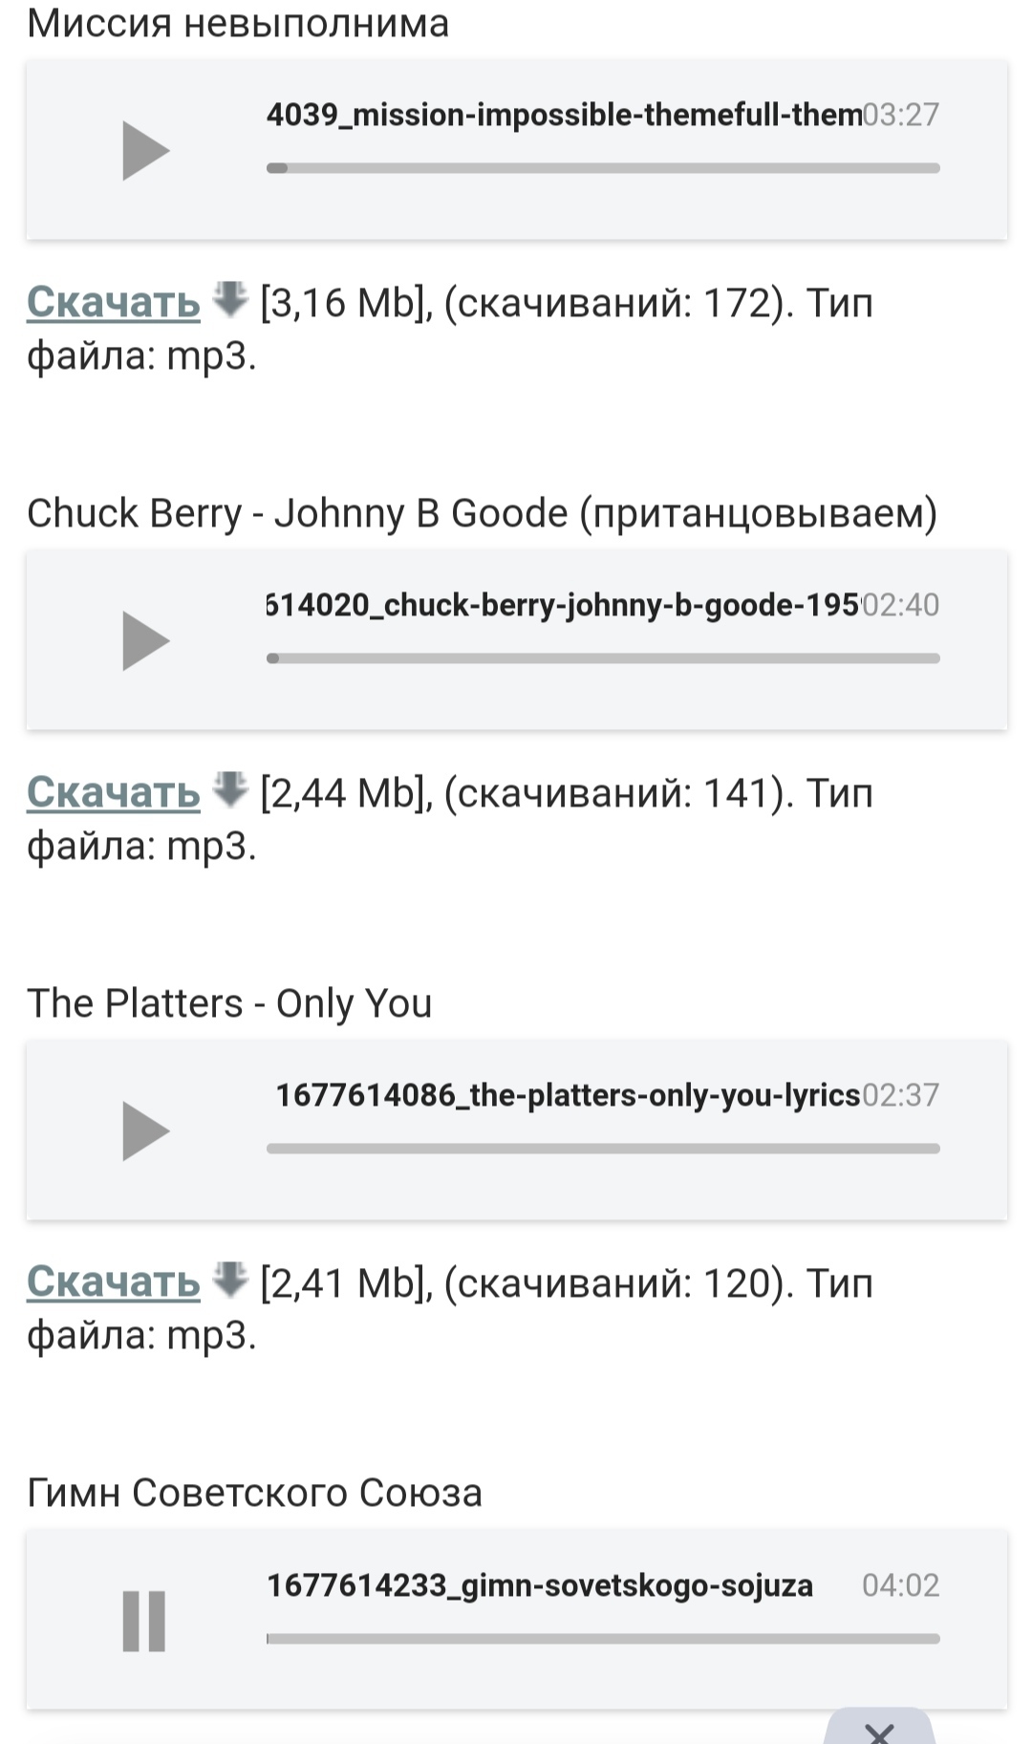Seek in Only You progress bar
1032x1744 pixels.
click(603, 1149)
